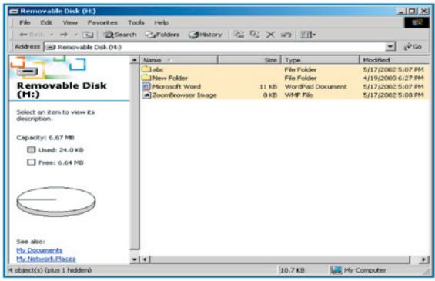Click the 'ZoomBrowser Image' file name

185,95
